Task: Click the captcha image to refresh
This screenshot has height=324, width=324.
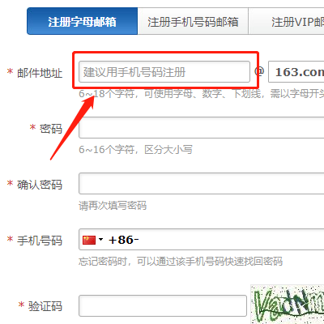Action: [288, 305]
